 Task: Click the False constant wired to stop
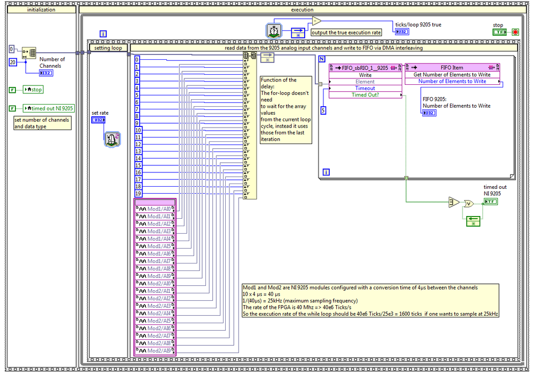pos(12,90)
